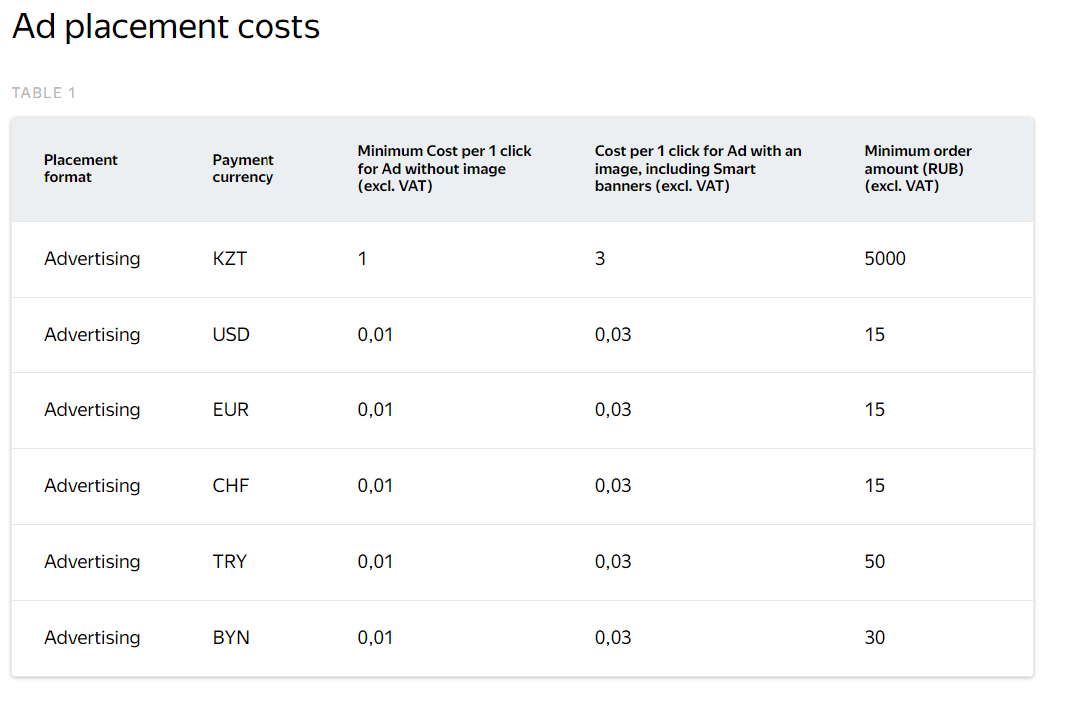Select the EUR currency cell
This screenshot has height=704, width=1069.
coord(231,410)
